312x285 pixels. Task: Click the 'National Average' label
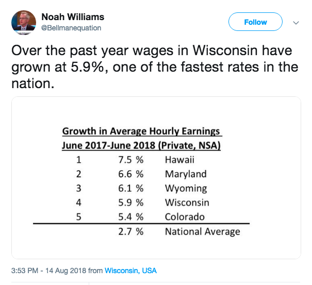(x=202, y=232)
